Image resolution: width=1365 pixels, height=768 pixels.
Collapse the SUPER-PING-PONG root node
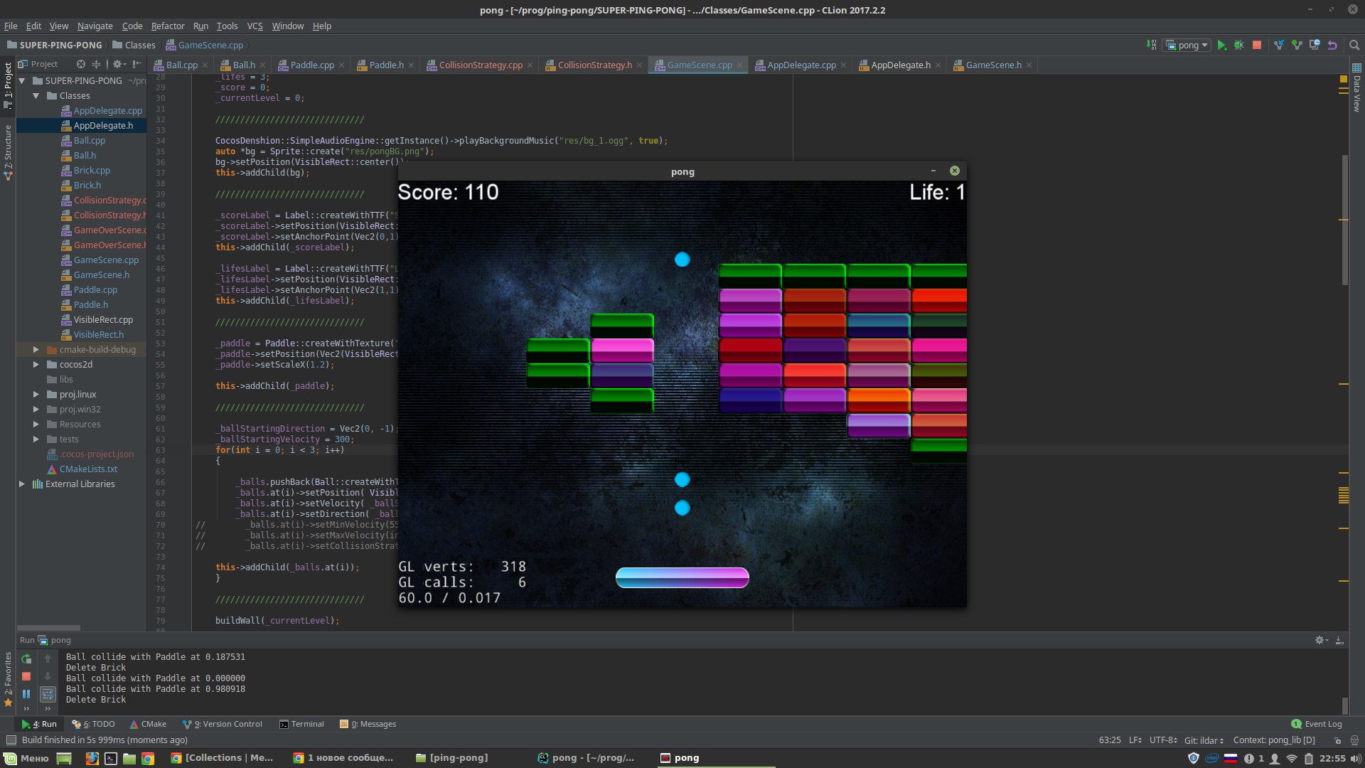[22, 80]
